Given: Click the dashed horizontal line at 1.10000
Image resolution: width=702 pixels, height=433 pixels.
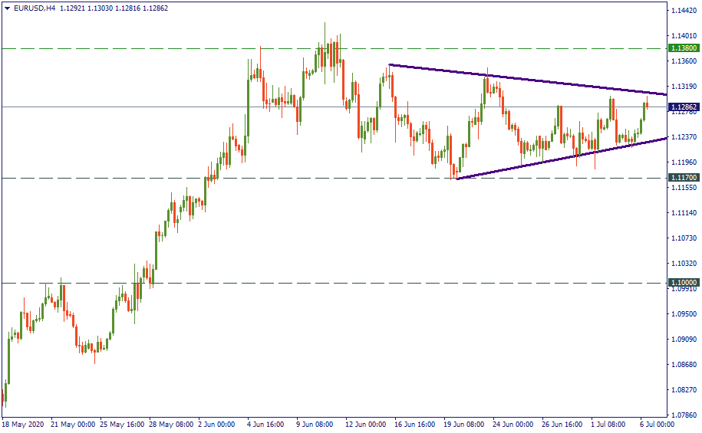Looking at the screenshot, I should (x=384, y=283).
